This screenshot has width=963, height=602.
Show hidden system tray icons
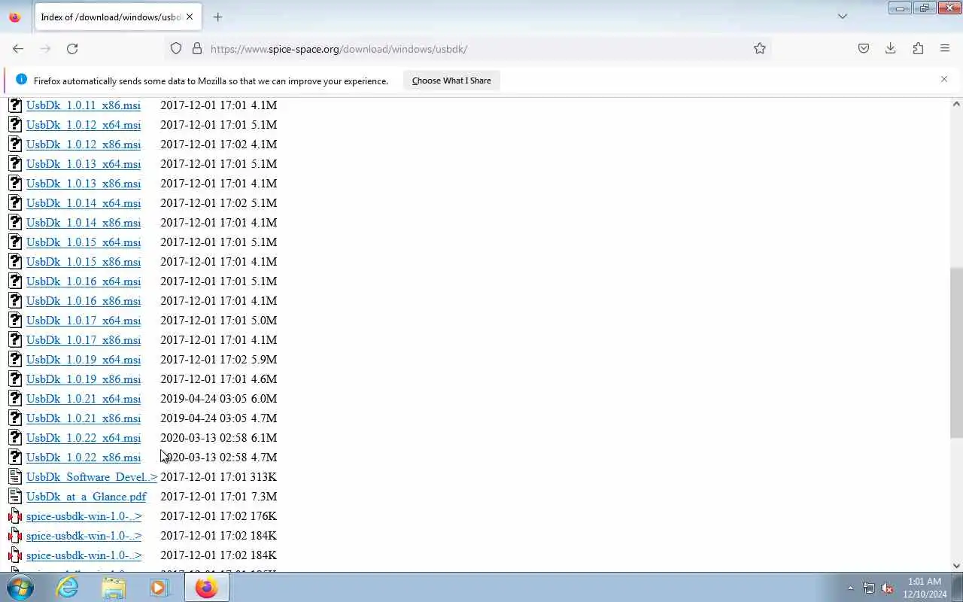(x=850, y=588)
